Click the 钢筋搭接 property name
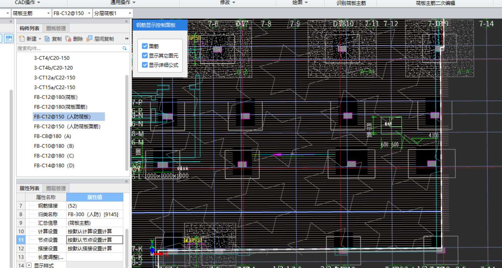502x268 pixels. point(48,206)
